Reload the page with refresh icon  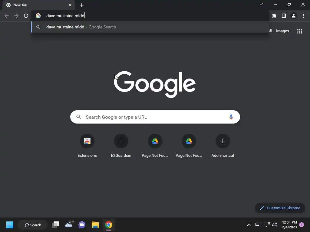click(x=26, y=16)
